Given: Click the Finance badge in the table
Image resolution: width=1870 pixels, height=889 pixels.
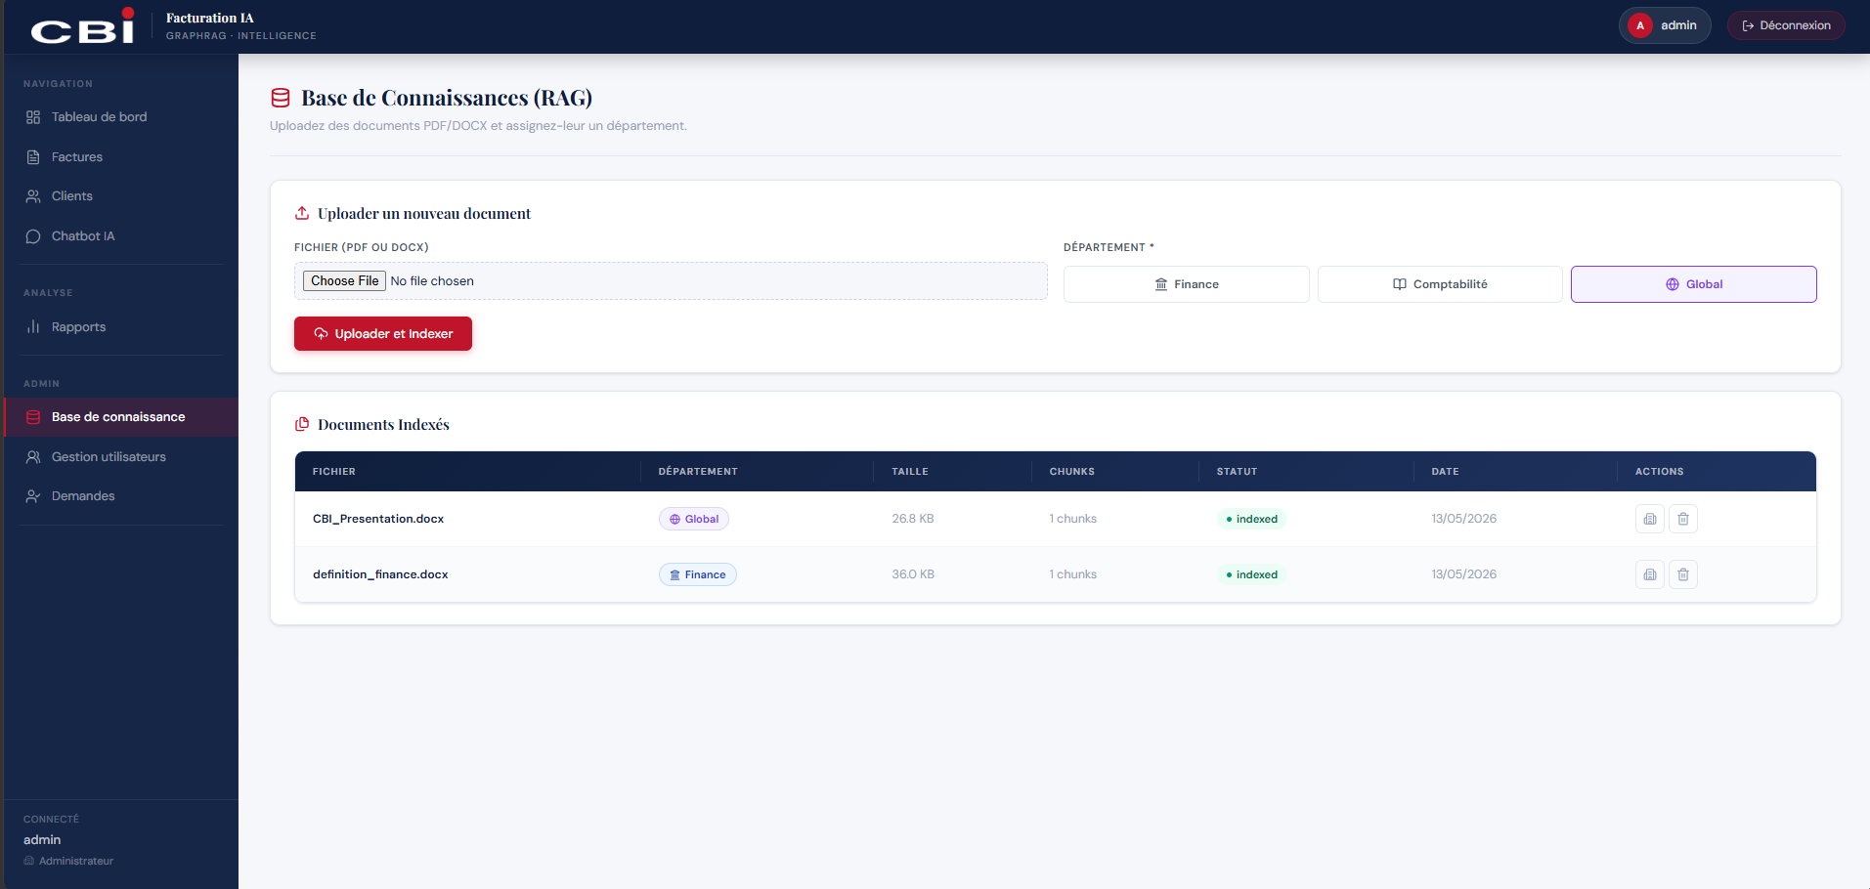Looking at the screenshot, I should (698, 574).
